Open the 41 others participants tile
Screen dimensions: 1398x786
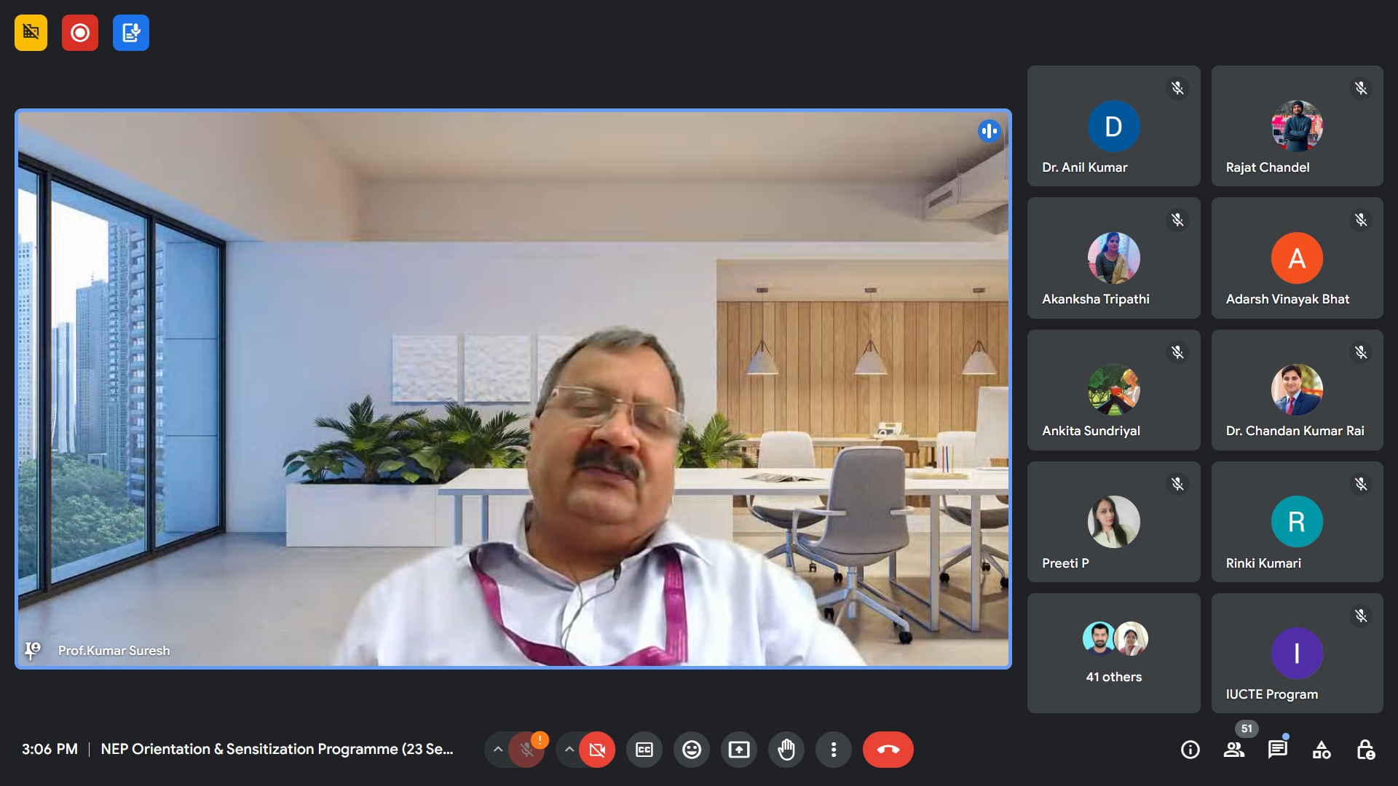(1113, 653)
